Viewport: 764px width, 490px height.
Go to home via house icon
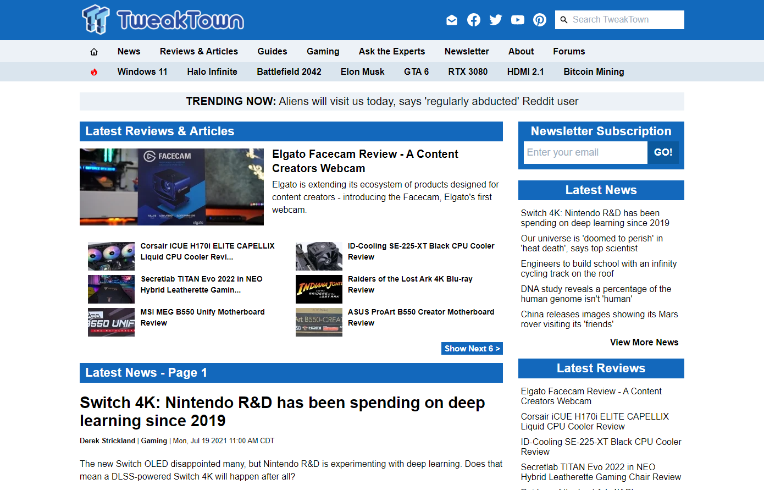click(94, 52)
